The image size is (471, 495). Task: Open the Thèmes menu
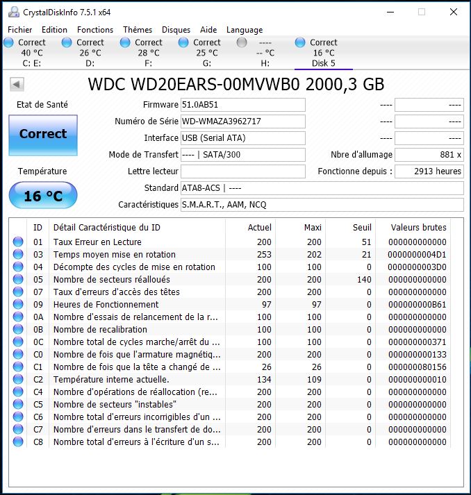138,30
